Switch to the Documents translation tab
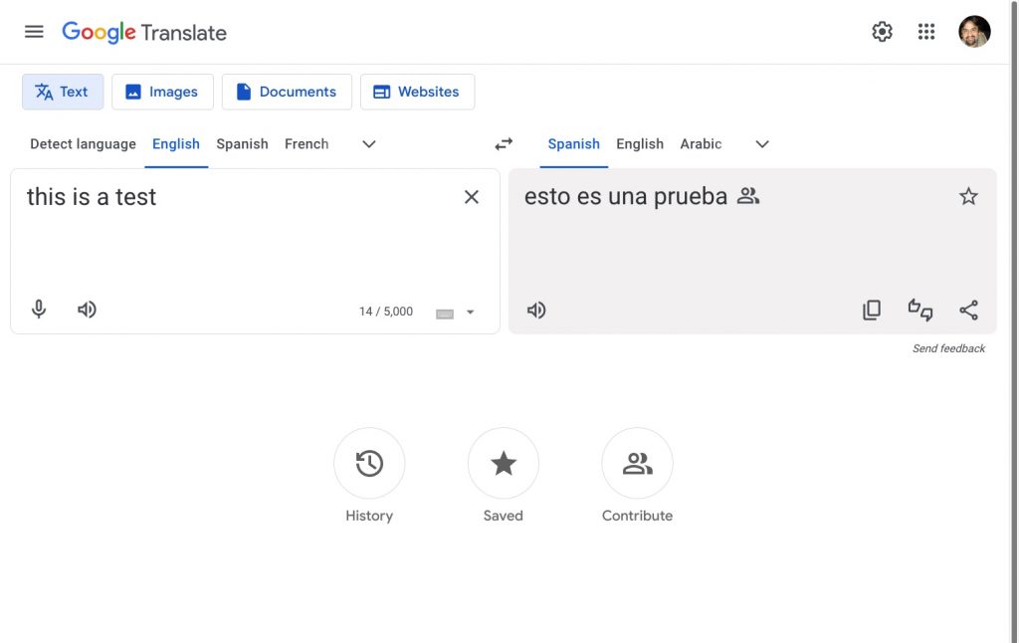 click(x=287, y=91)
